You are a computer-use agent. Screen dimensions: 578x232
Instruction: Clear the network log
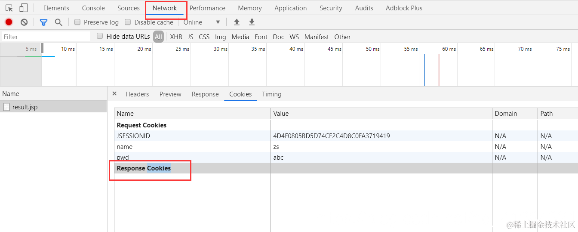[x=24, y=22]
